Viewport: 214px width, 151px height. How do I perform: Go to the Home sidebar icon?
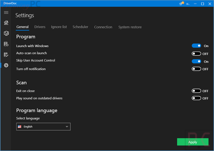point(6,23)
